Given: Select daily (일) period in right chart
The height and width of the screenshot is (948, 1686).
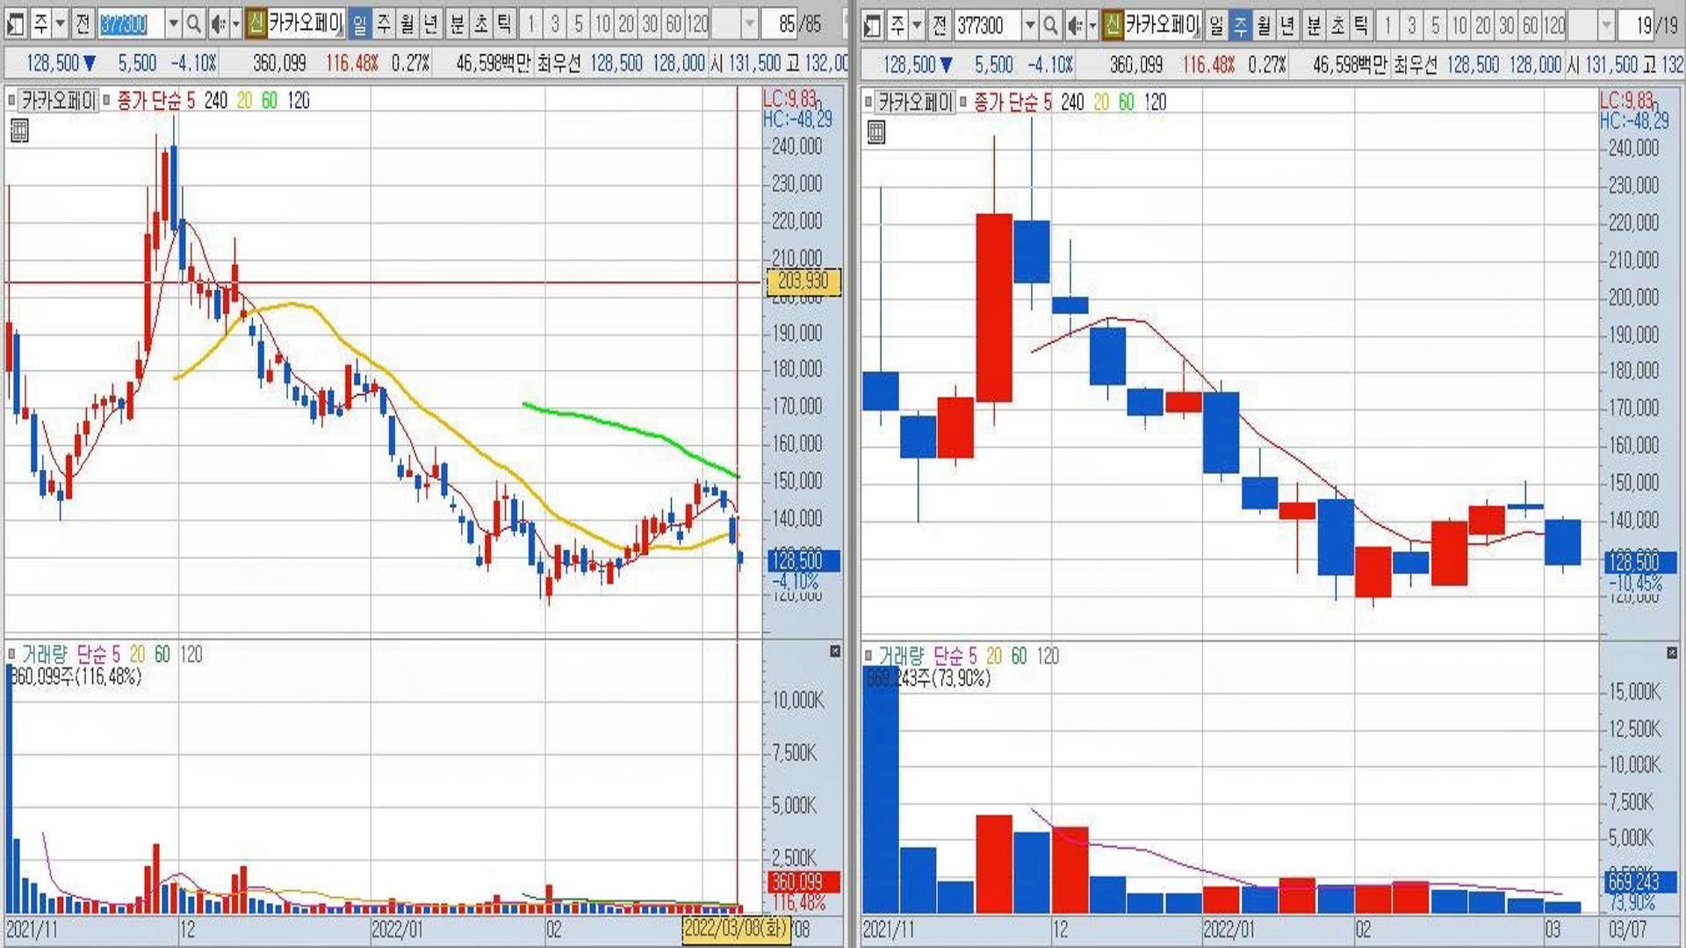Looking at the screenshot, I should click(x=1216, y=25).
